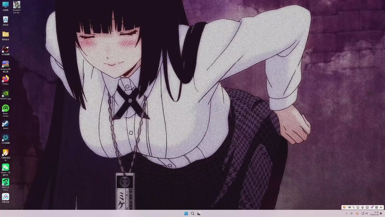Select the Baidu Netdisk desktop shortcut
The image size is (385, 217).
click(x=5, y=198)
